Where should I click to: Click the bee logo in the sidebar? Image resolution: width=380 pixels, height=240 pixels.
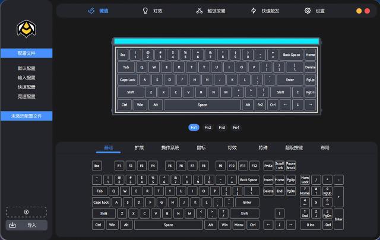[x=26, y=29]
